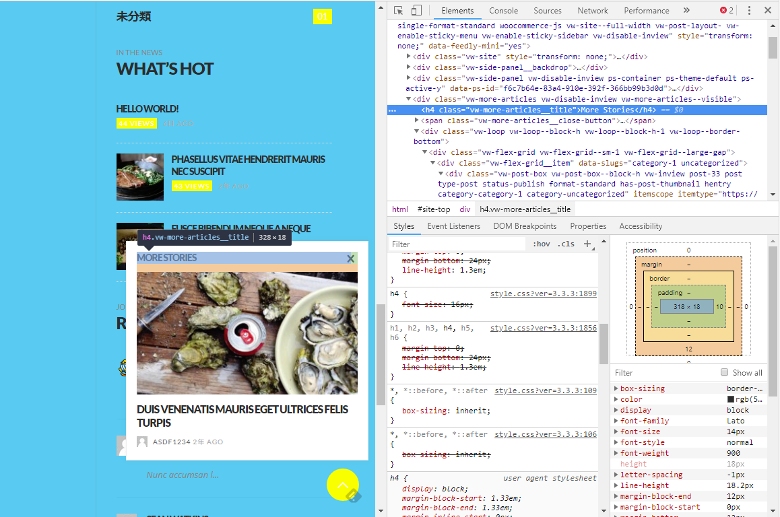
Task: Close the More Stories popup
Action: (350, 258)
